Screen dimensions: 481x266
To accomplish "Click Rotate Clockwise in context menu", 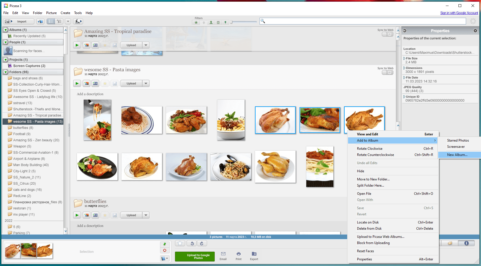I will click(393, 149).
